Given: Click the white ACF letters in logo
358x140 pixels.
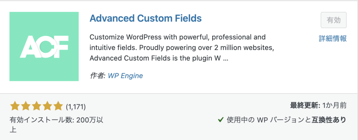Looking at the screenshot, I should [44, 47].
